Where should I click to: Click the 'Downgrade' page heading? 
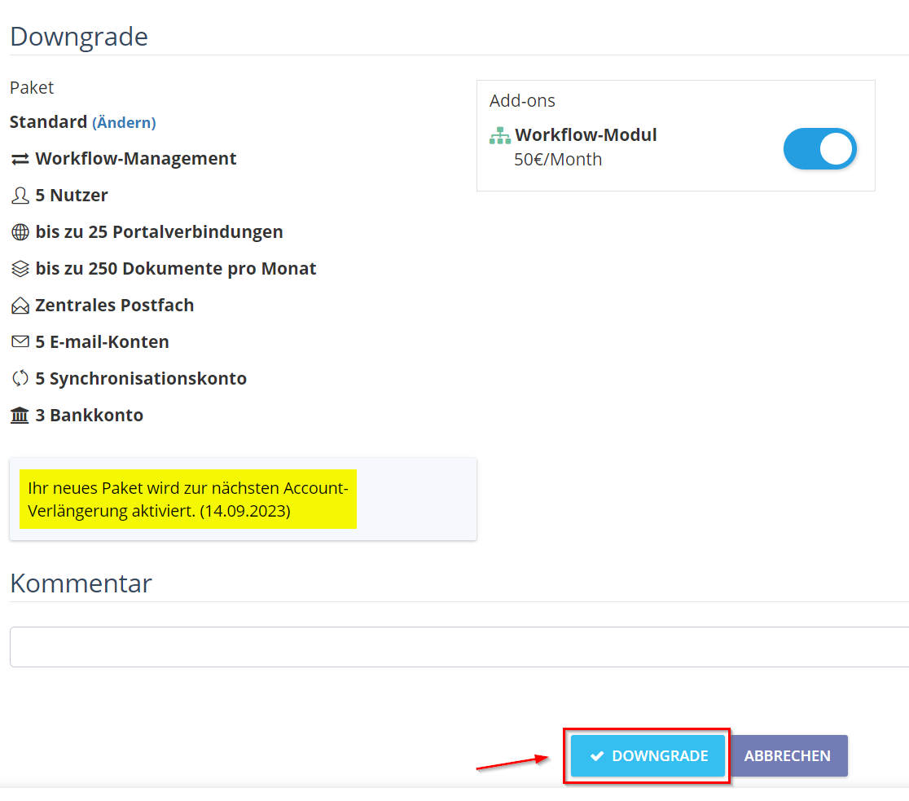[79, 37]
